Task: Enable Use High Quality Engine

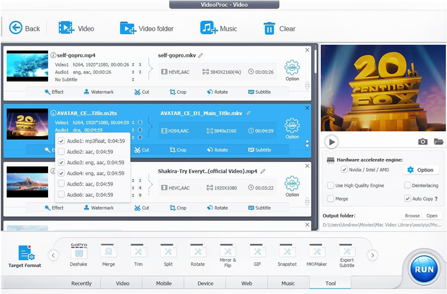Action: (330, 186)
